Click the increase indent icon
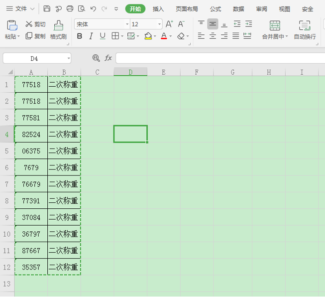Screen dimensions: 325x297 248,24
